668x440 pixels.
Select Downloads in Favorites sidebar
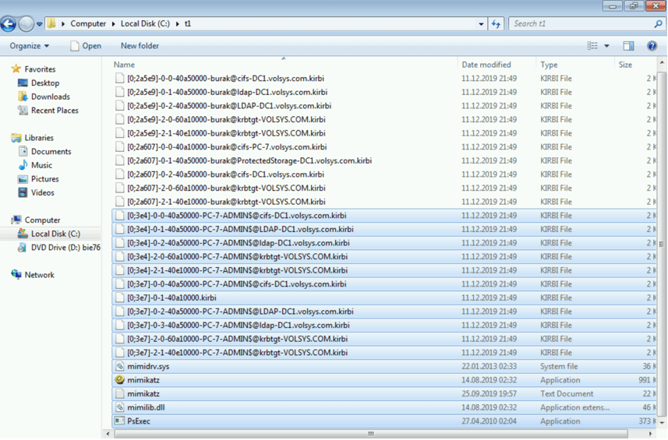(x=50, y=97)
